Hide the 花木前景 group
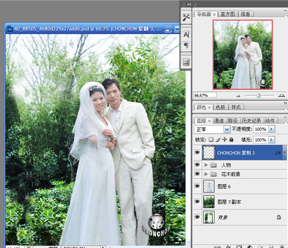Viewport: 288px width, 248px height. tap(197, 174)
